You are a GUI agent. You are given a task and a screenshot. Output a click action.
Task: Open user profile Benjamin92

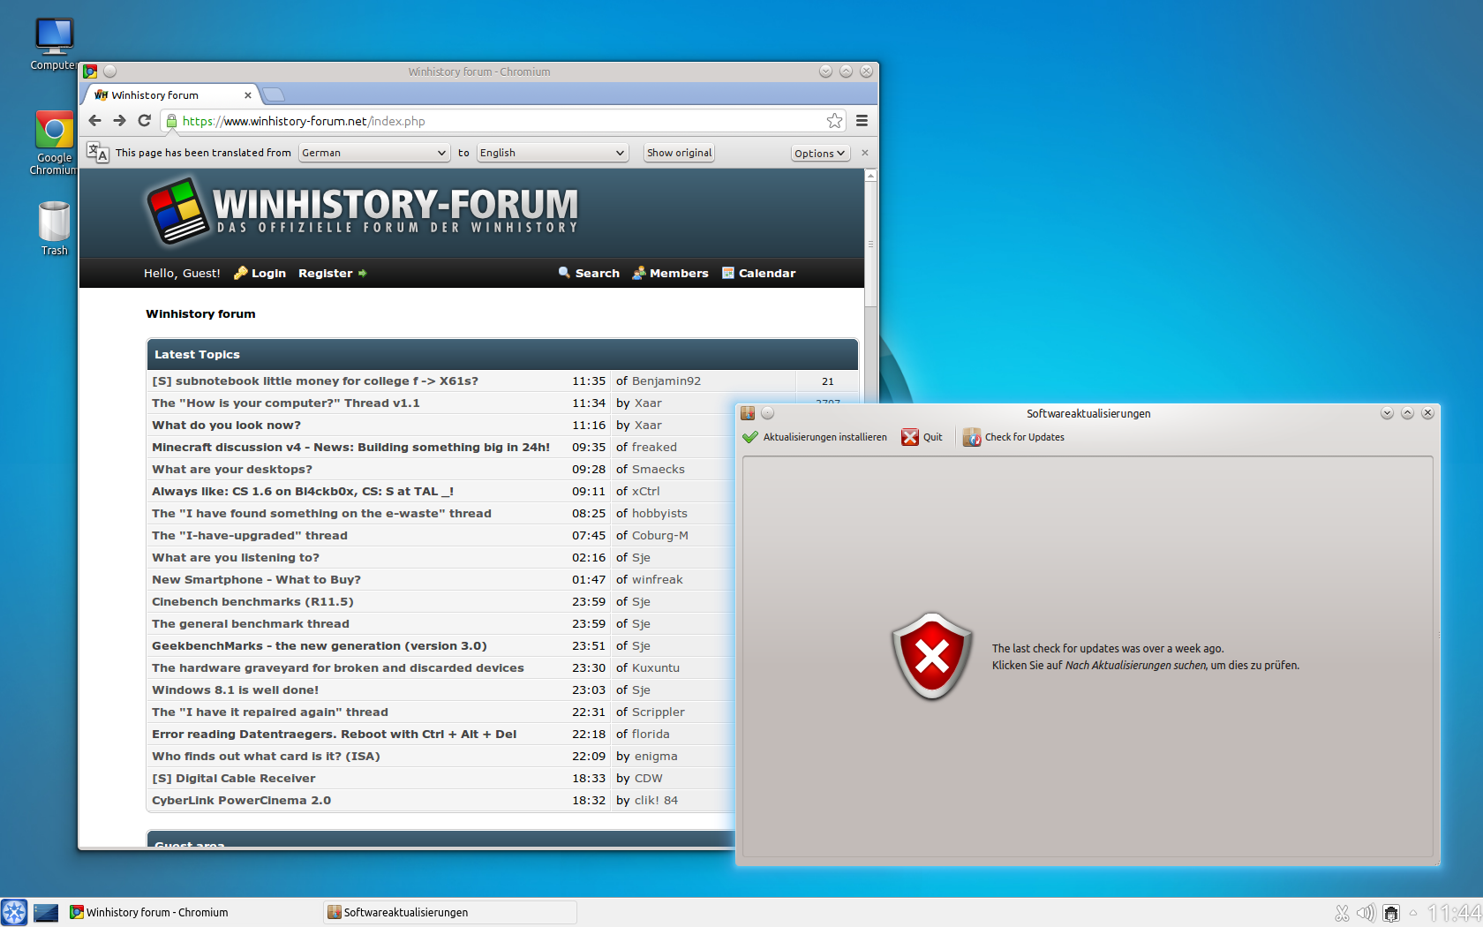point(666,381)
